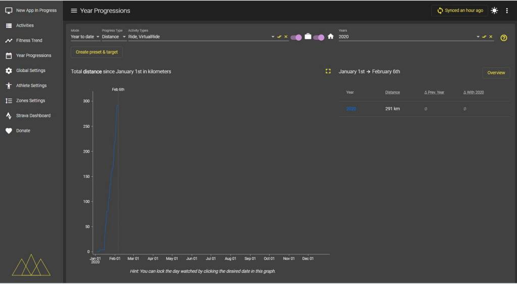
Task: Open the Mode dropdown showing Year to date
Action: pos(85,37)
